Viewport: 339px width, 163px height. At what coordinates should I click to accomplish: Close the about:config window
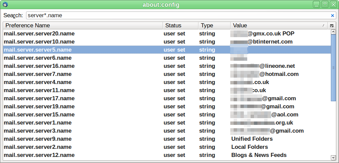333,4
